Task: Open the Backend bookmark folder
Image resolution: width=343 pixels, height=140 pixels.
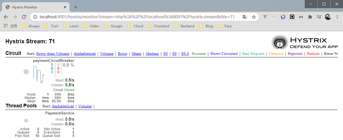Action: coord(184,26)
